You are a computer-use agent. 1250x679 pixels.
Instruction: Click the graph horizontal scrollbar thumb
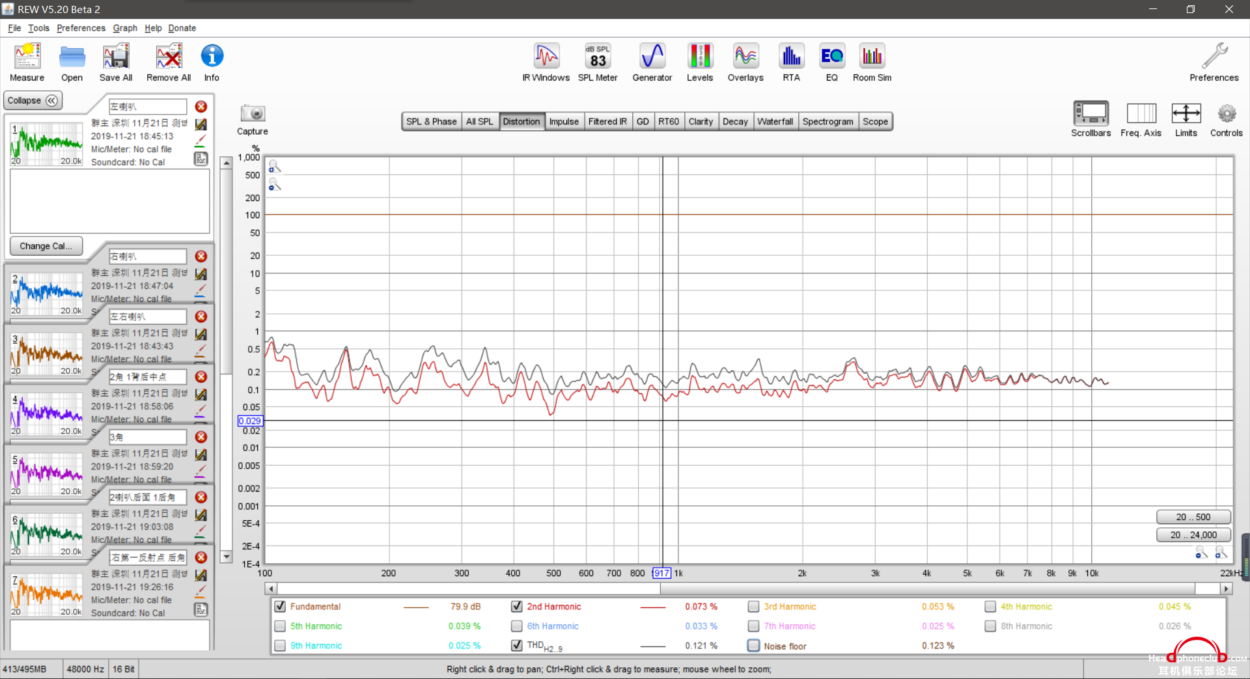click(927, 589)
